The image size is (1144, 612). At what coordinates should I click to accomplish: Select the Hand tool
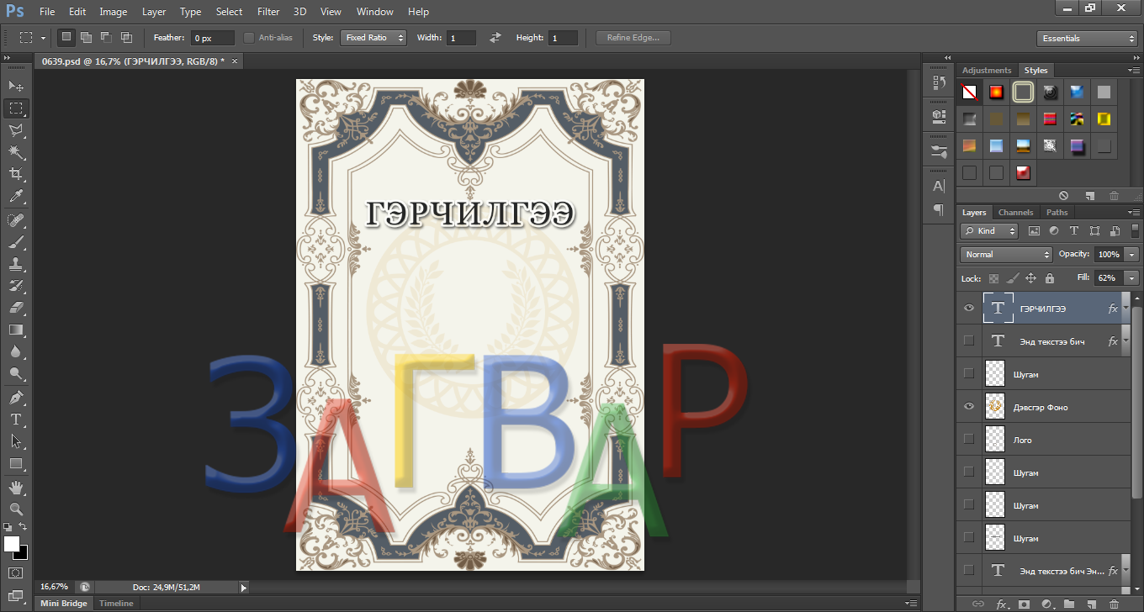click(16, 487)
